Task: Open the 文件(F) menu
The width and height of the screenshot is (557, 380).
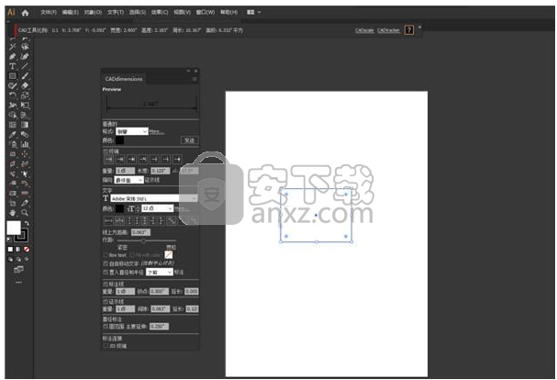Action: pyautogui.click(x=49, y=13)
